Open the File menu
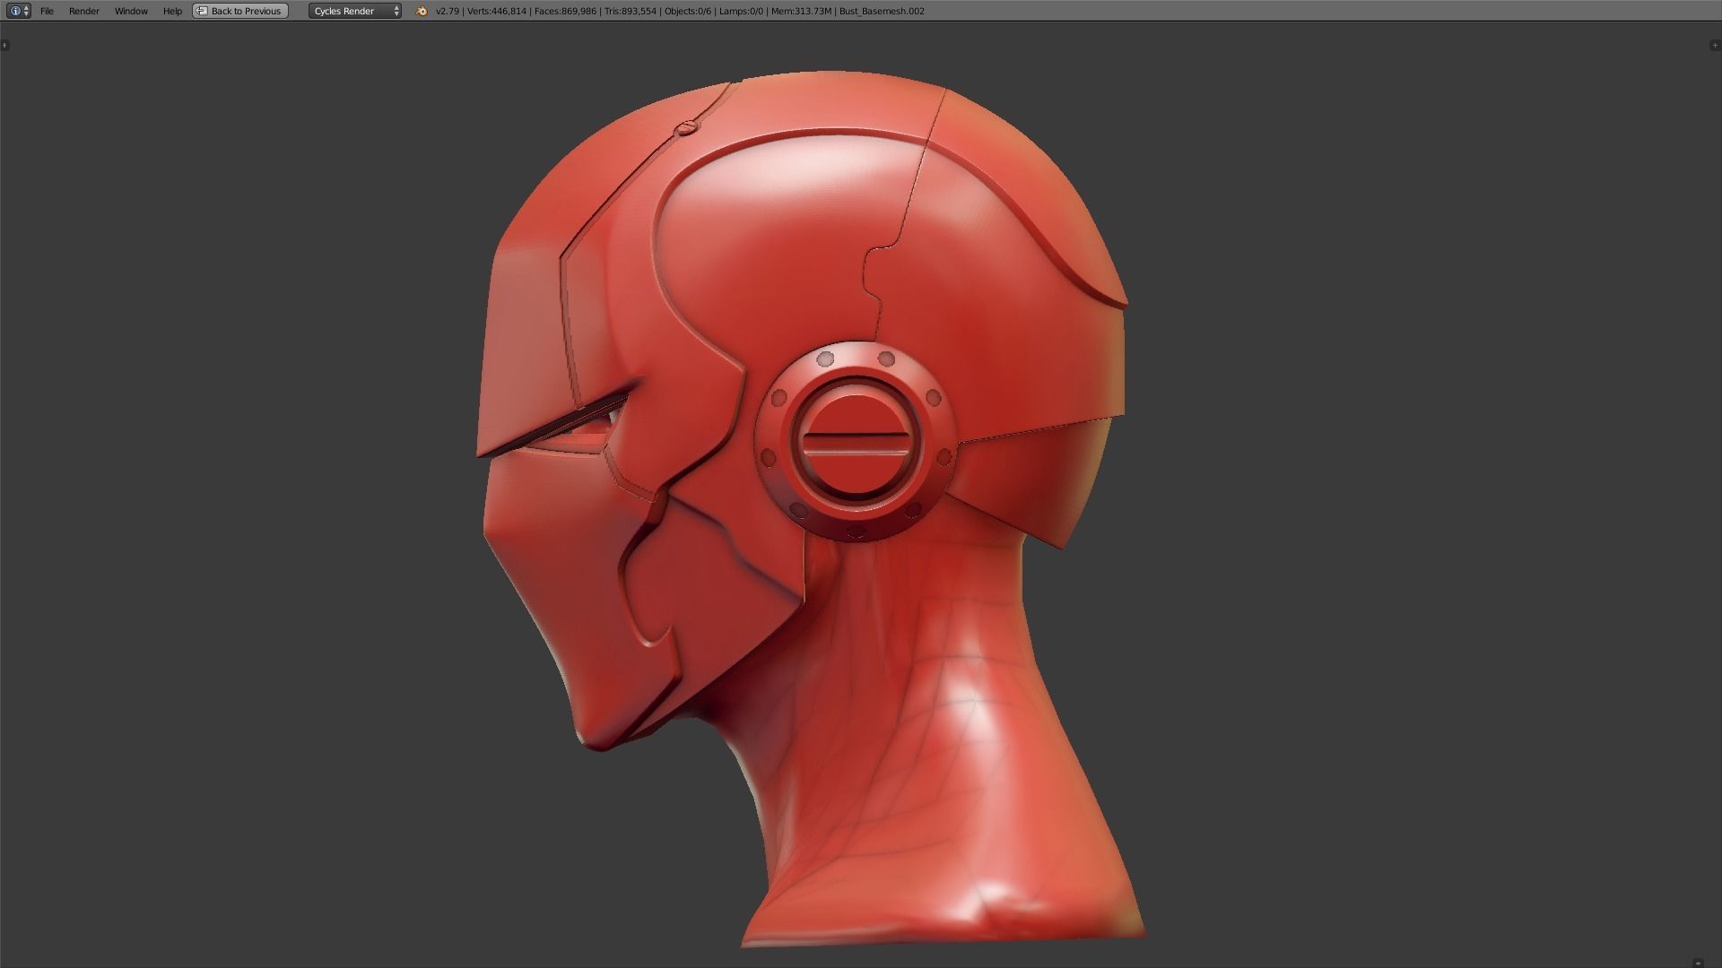Viewport: 1722px width, 968px height. [x=47, y=11]
